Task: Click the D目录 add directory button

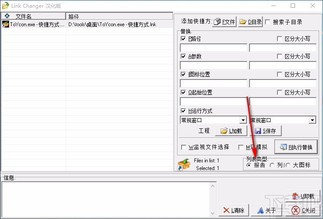Action: 250,21
